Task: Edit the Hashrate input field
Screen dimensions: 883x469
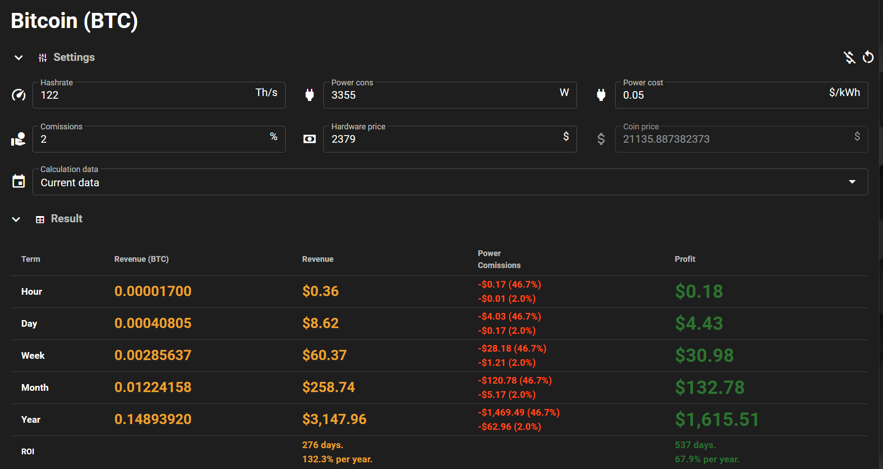Action: pyautogui.click(x=159, y=95)
